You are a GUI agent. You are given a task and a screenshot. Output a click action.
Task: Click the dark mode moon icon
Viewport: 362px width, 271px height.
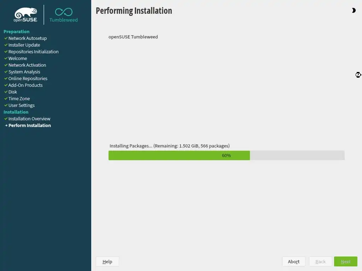(x=354, y=10)
